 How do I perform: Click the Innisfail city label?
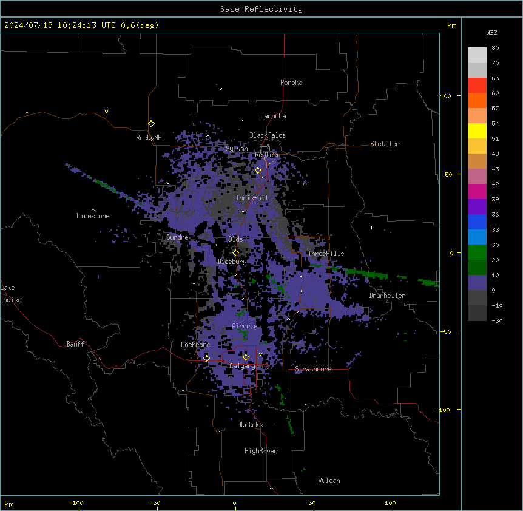point(252,198)
